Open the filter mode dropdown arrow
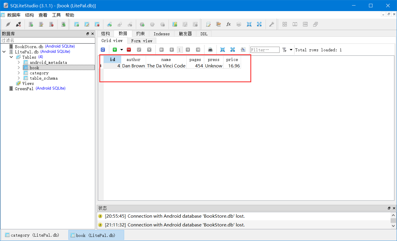This screenshot has width=397, height=241. coord(291,50)
